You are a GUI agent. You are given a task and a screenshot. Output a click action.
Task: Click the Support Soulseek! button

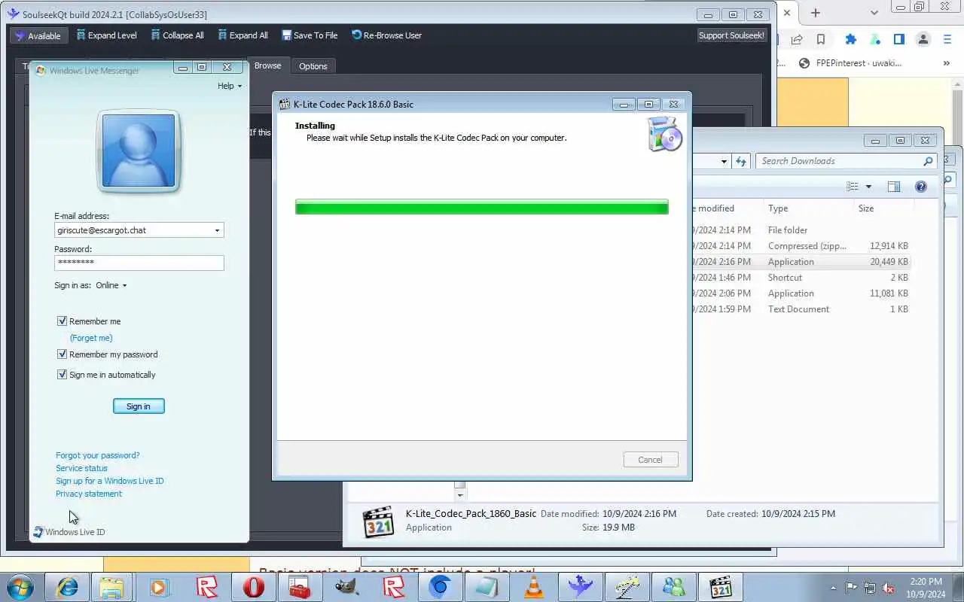pyautogui.click(x=731, y=35)
